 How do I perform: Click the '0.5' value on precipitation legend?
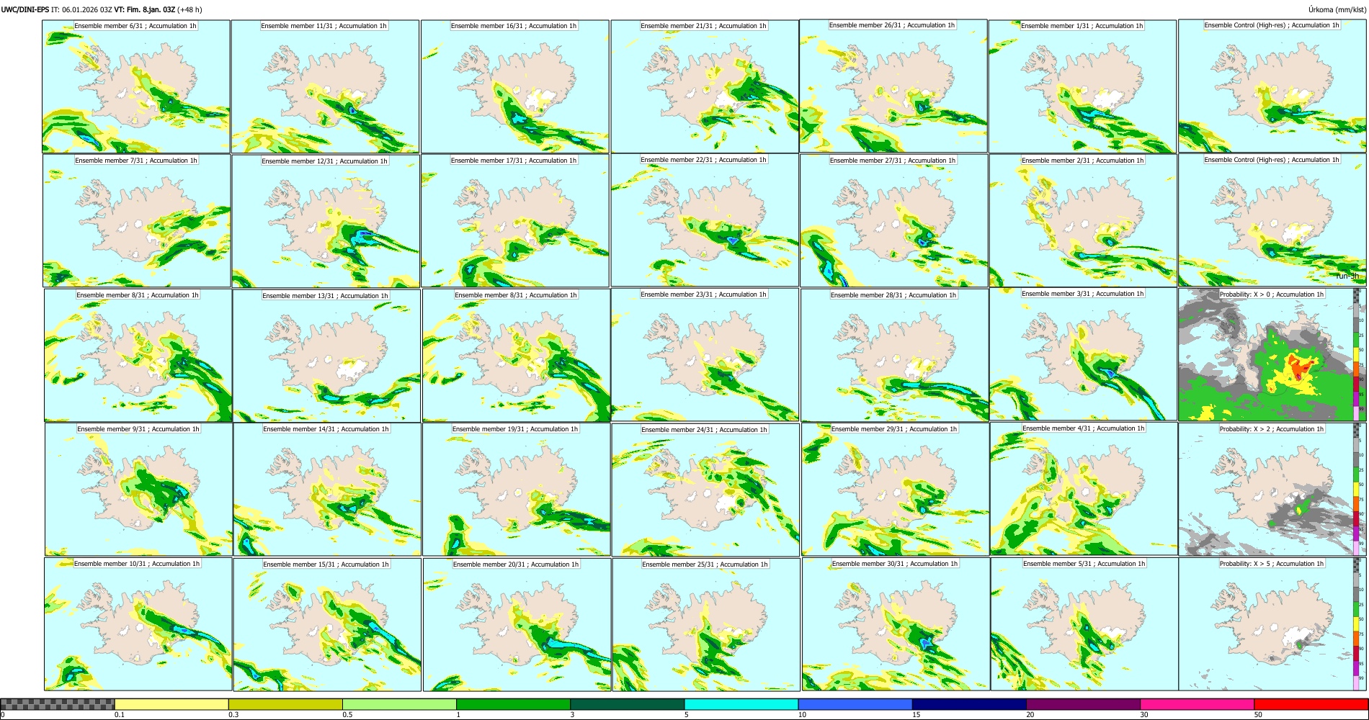(347, 714)
